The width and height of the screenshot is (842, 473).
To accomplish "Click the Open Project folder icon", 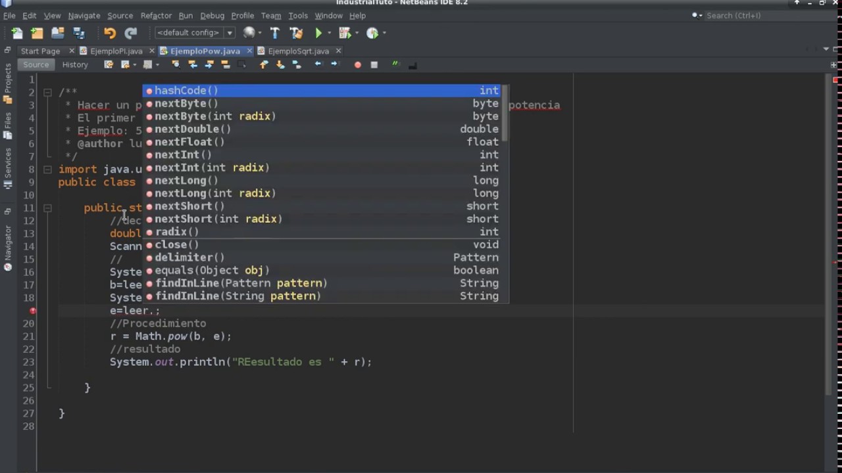I will point(58,33).
